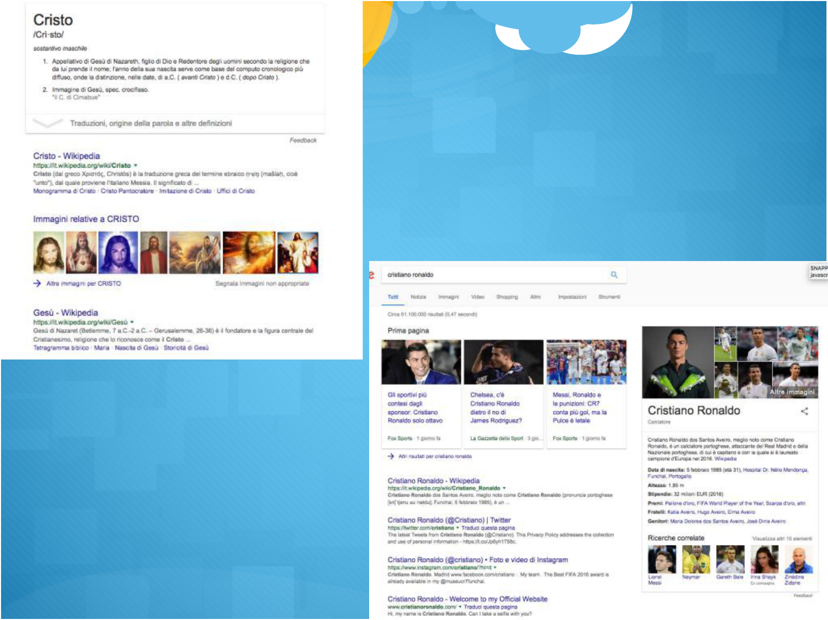The image size is (828, 620).
Task: Open Wikipedia link in knowledge panel description
Action: pyautogui.click(x=725, y=459)
